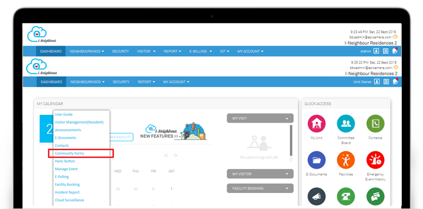
Task: Open the Panic Button link
Action: coord(65,161)
